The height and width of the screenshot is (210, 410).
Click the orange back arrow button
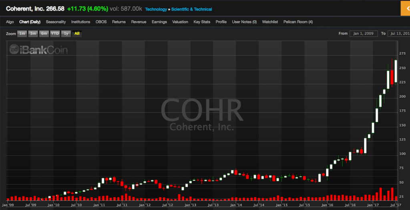[x=405, y=8]
